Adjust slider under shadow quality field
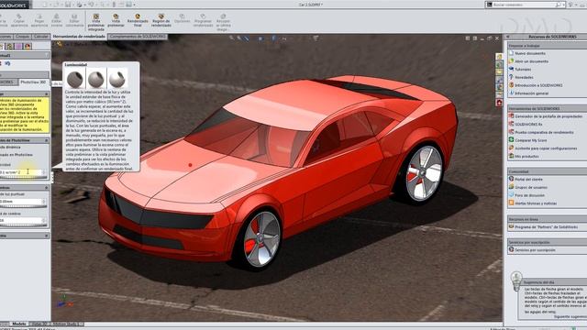 [22, 225]
